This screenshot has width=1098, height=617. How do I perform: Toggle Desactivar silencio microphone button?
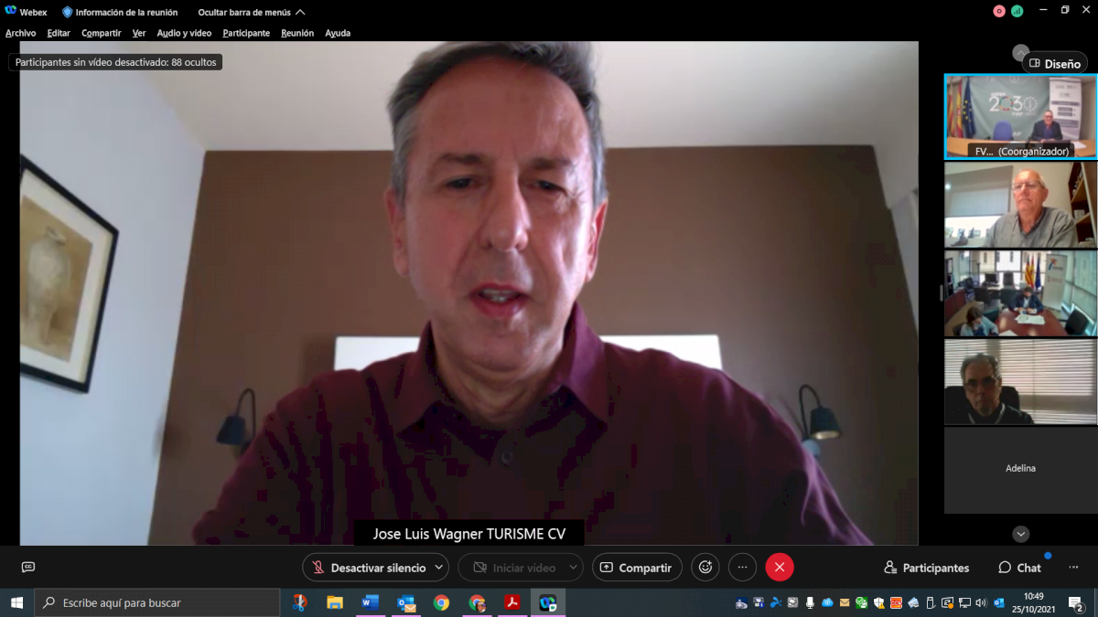tap(367, 568)
